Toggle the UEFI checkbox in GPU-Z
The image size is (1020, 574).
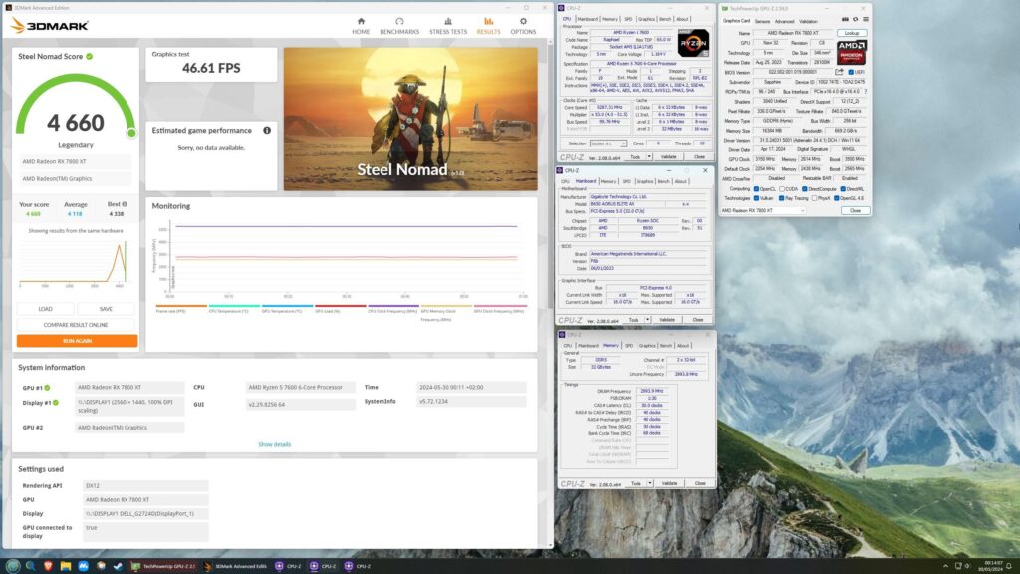(x=851, y=72)
